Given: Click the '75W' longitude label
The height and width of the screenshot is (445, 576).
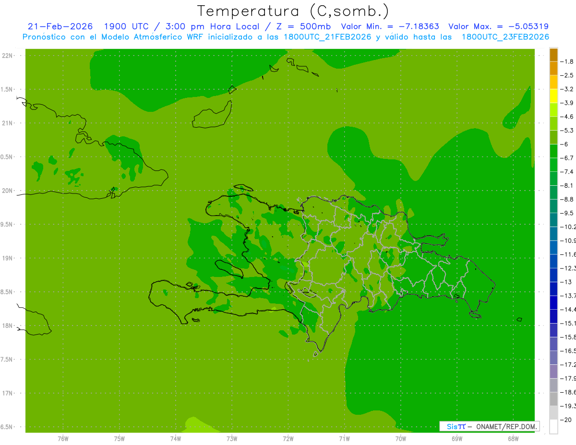Looking at the screenshot, I should click(x=120, y=439).
